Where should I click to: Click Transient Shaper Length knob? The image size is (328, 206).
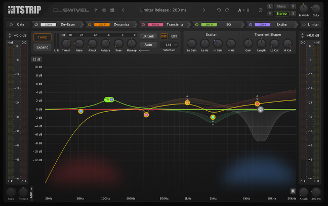pyautogui.click(x=261, y=43)
